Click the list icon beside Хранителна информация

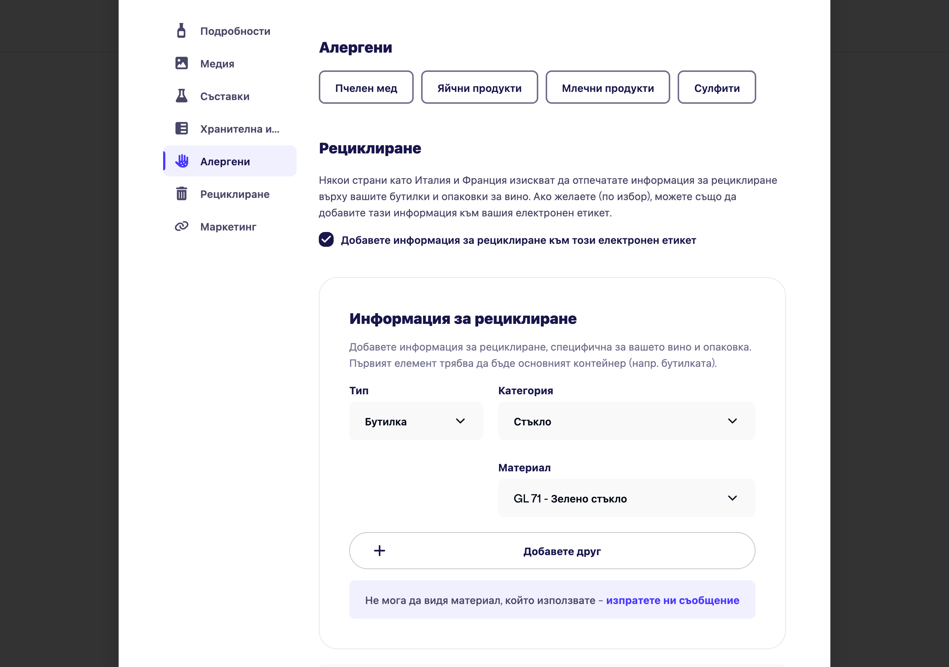tap(181, 129)
